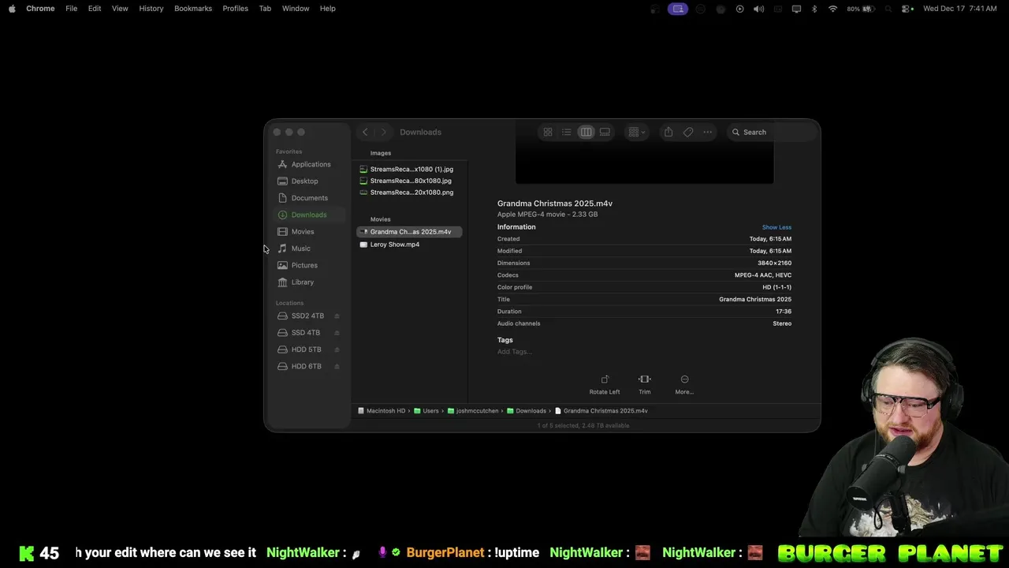Click the Add Tags field
This screenshot has width=1009, height=568.
pos(515,352)
